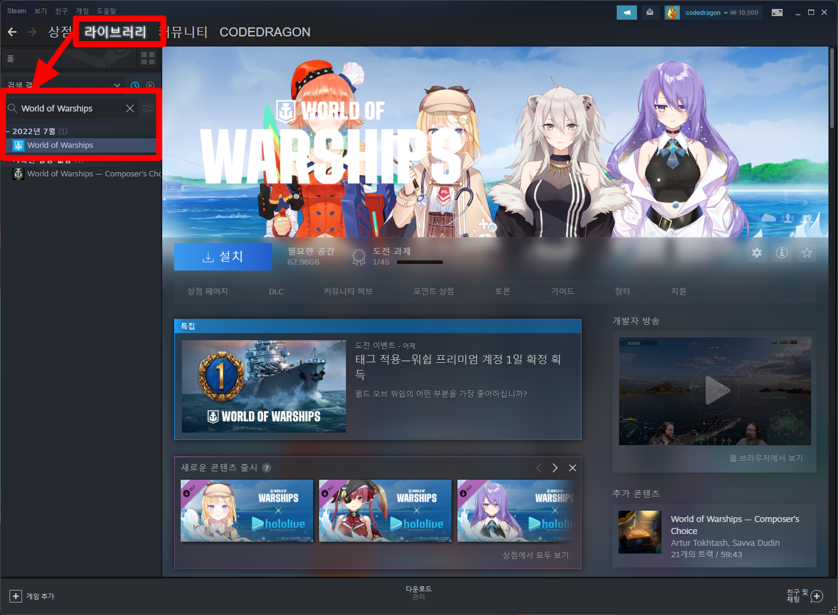Open the 지원 support link
The height and width of the screenshot is (615, 838).
pos(679,291)
